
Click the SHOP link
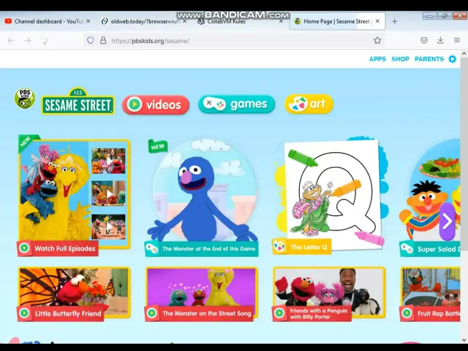coord(400,59)
